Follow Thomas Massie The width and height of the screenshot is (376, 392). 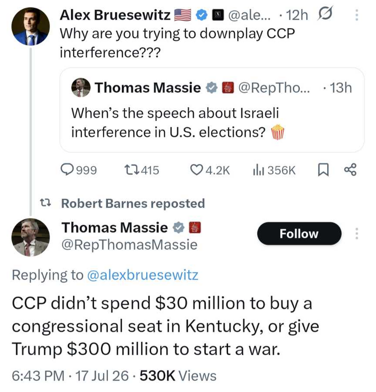coord(299,234)
